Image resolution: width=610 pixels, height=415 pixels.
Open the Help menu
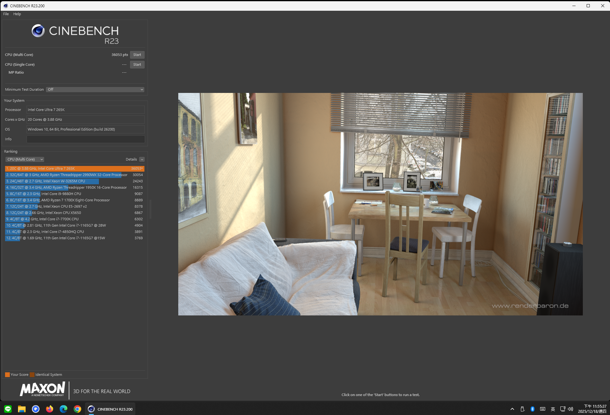[17, 14]
